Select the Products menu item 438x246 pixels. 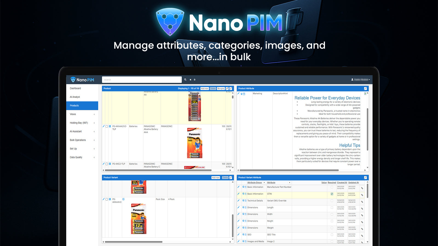point(82,106)
